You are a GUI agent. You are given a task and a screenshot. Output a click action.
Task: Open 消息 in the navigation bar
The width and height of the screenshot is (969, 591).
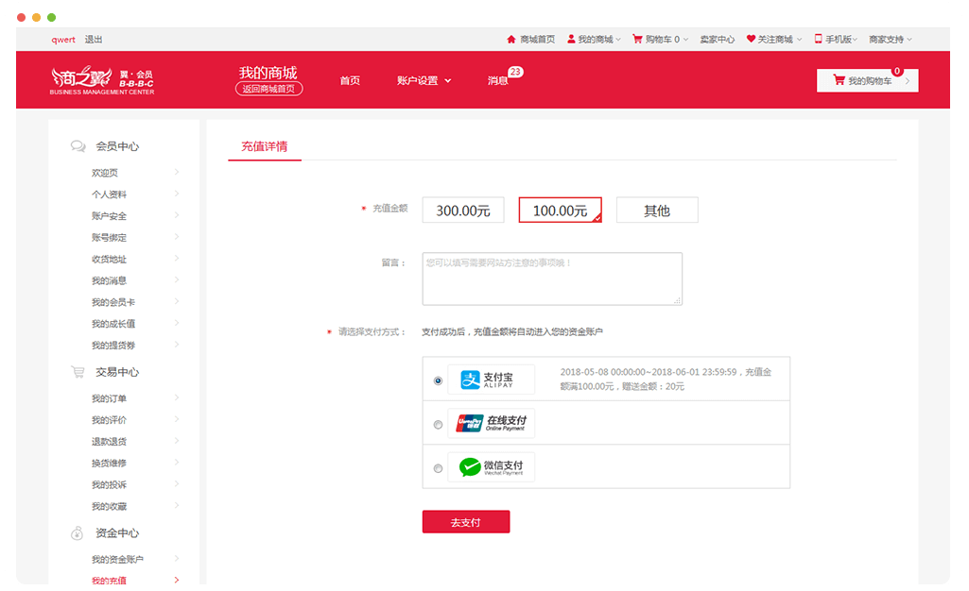(x=497, y=81)
